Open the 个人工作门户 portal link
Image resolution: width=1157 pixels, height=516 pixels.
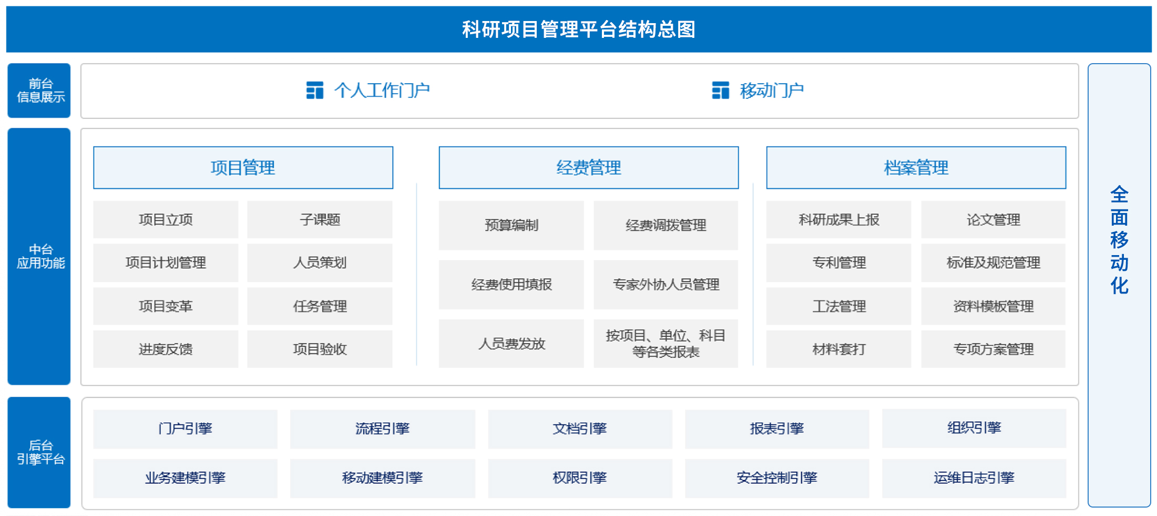(382, 90)
